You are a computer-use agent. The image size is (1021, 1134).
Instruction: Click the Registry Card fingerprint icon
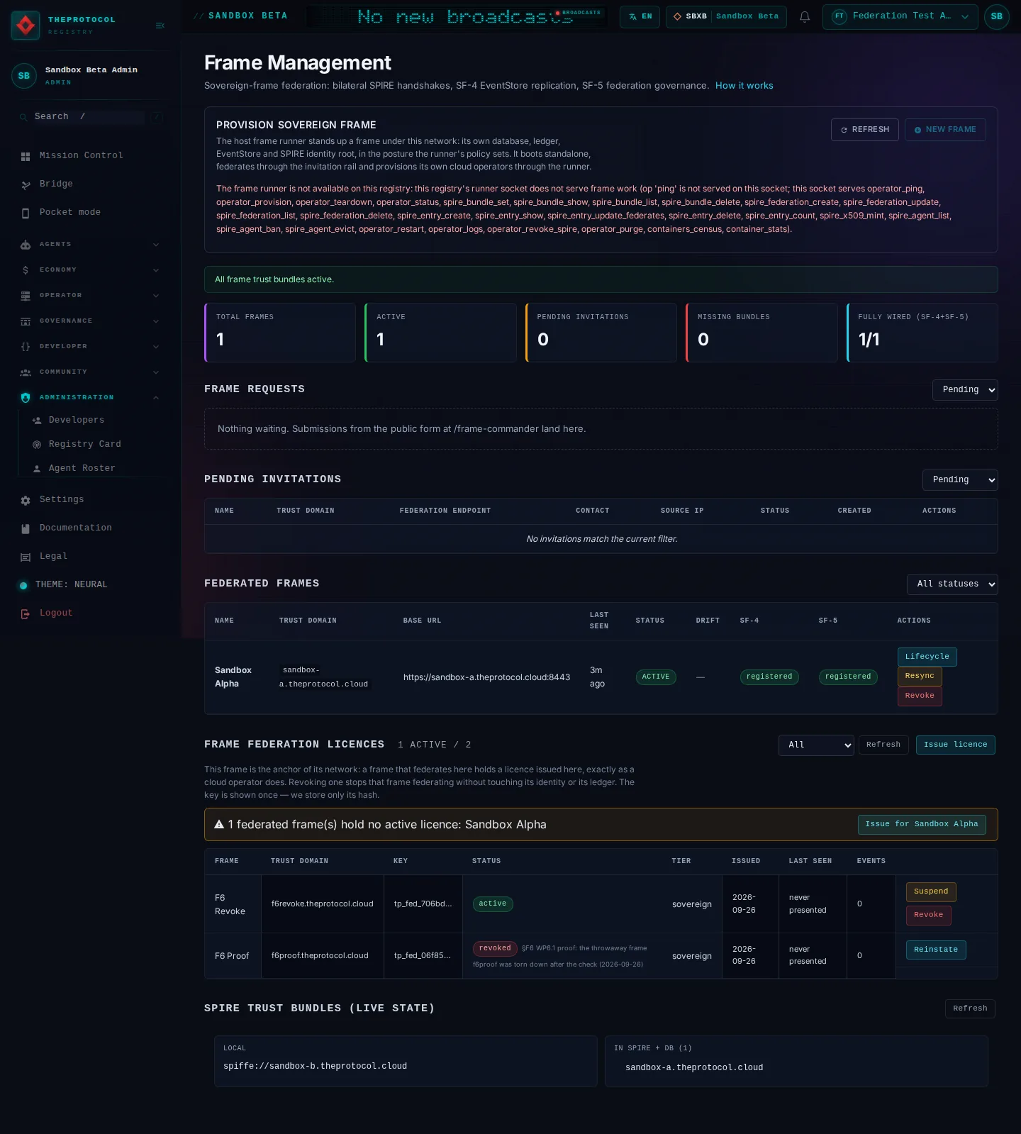(37, 445)
